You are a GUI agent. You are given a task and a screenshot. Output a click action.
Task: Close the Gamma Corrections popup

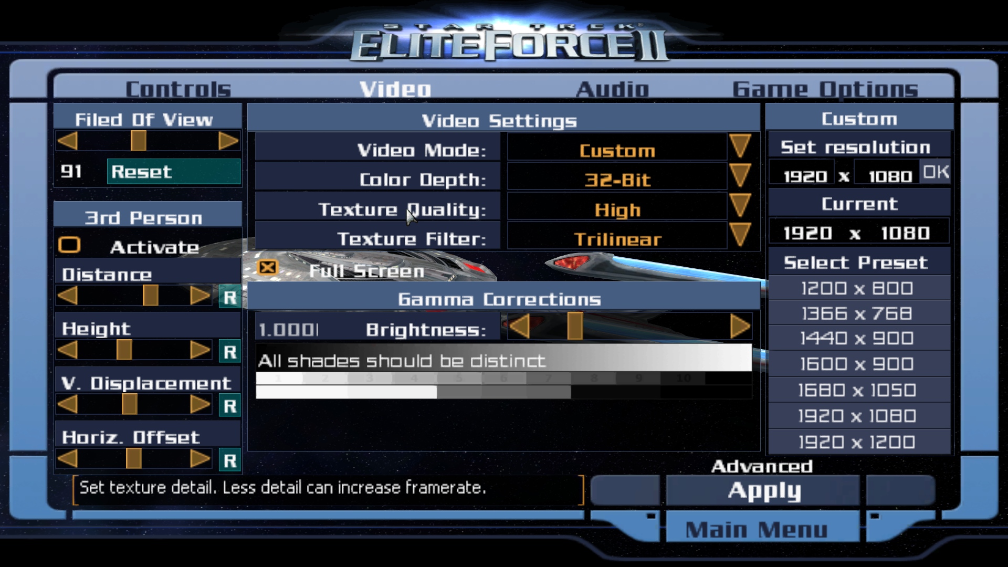click(x=268, y=268)
